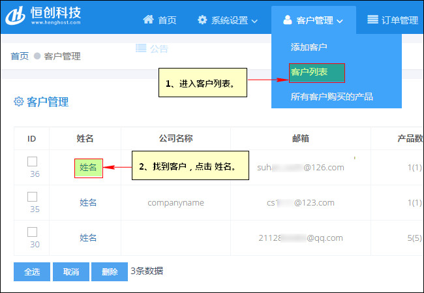Click the home icon beside 首页
The image size is (424, 293).
149,20
